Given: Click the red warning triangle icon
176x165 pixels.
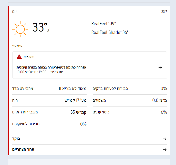Looking at the screenshot, I should tap(19, 57).
